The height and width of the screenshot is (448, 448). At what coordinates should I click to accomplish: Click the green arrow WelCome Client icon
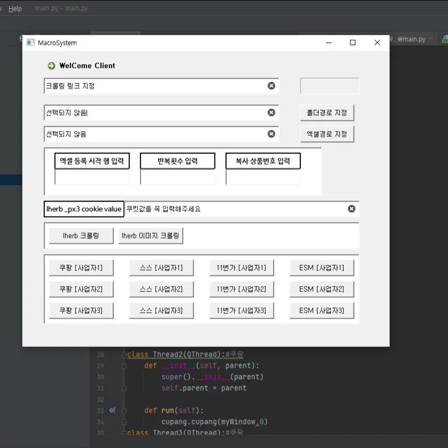point(51,66)
